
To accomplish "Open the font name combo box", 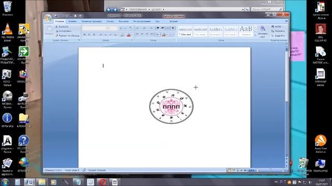I will pos(94,28).
